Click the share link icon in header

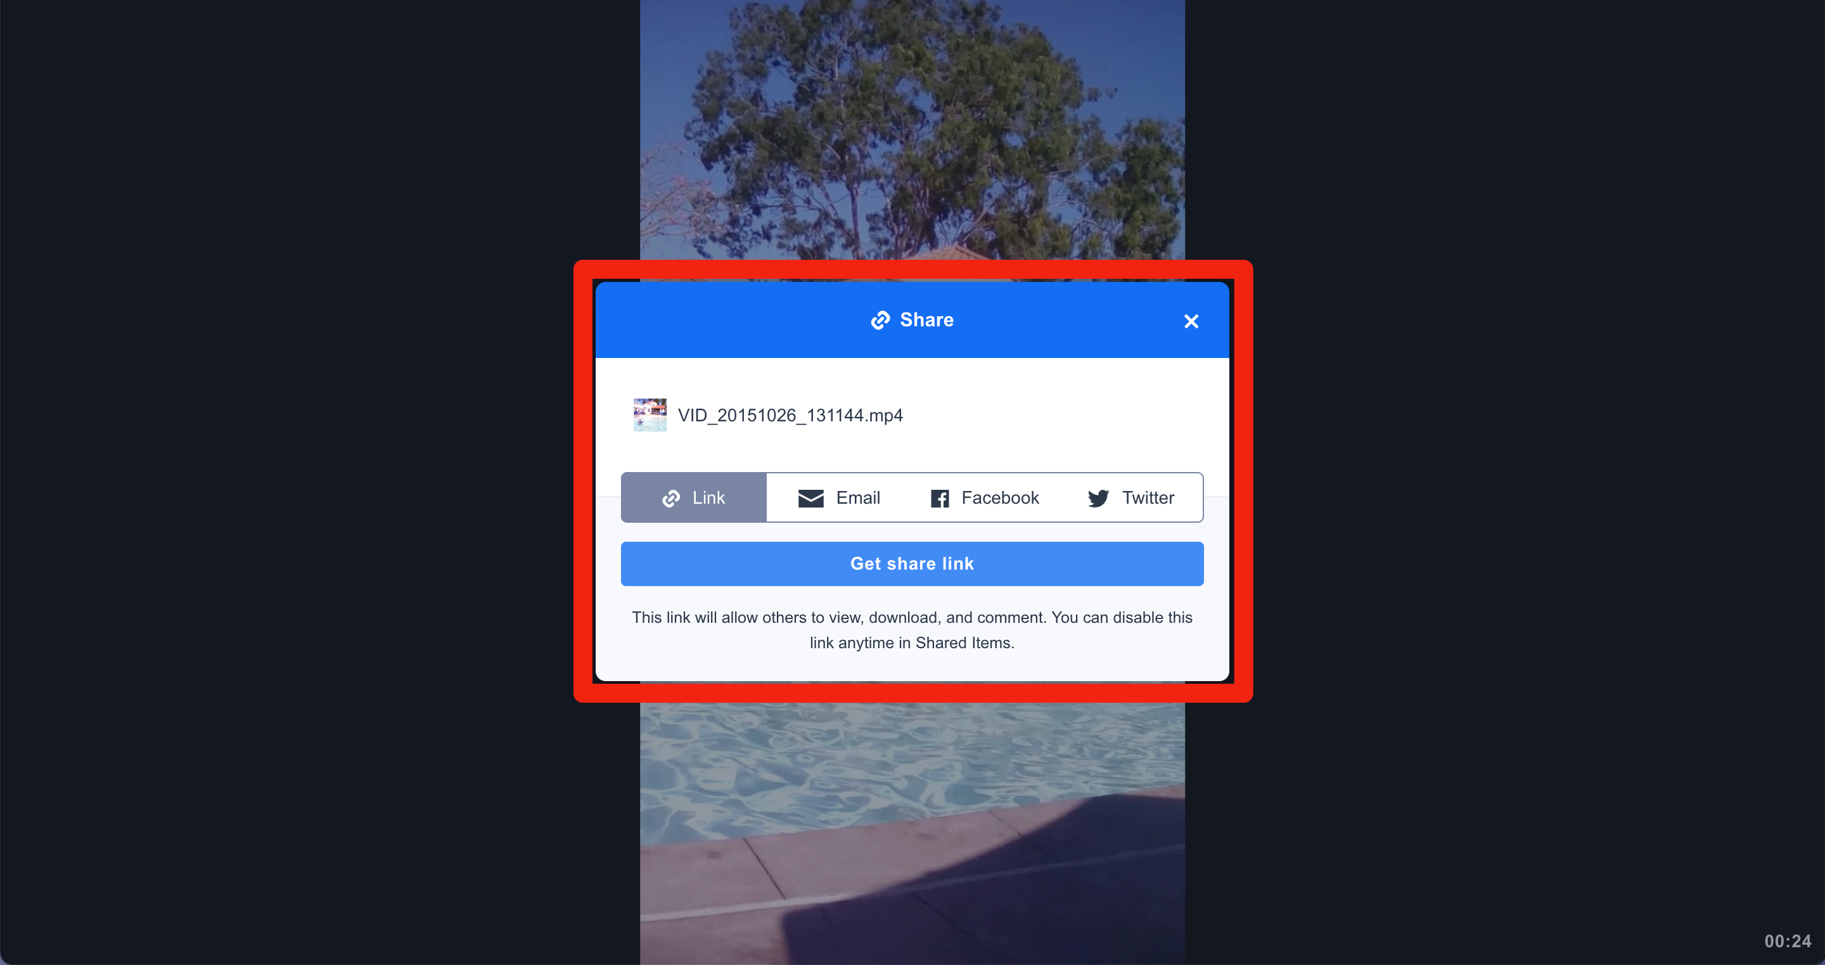click(880, 319)
